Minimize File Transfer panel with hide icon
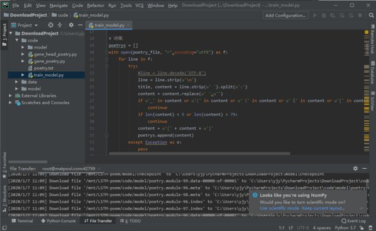376x231 pixels. 364,168
